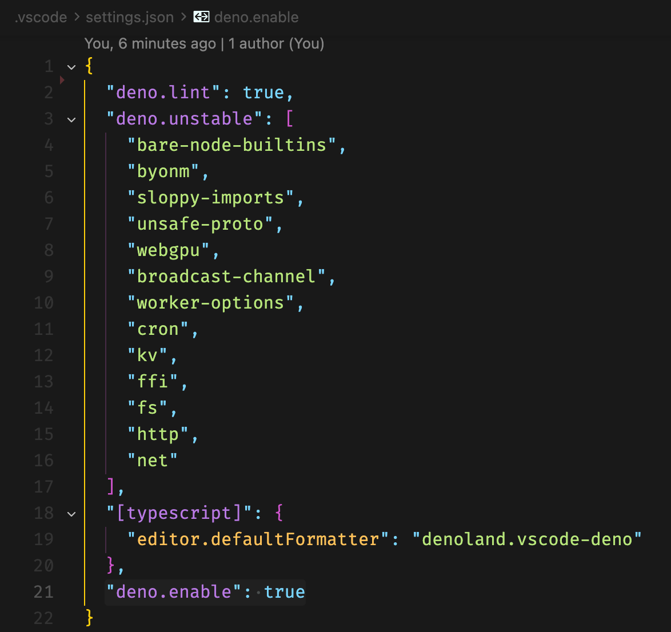
Task: Click the "editor.defaultFormatter" key
Action: [x=258, y=539]
